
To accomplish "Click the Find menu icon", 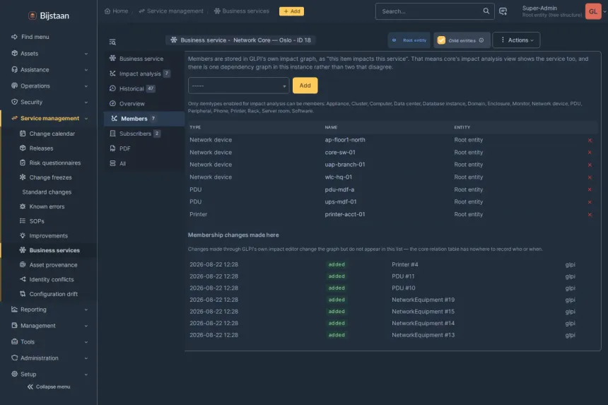I will 14,37.
